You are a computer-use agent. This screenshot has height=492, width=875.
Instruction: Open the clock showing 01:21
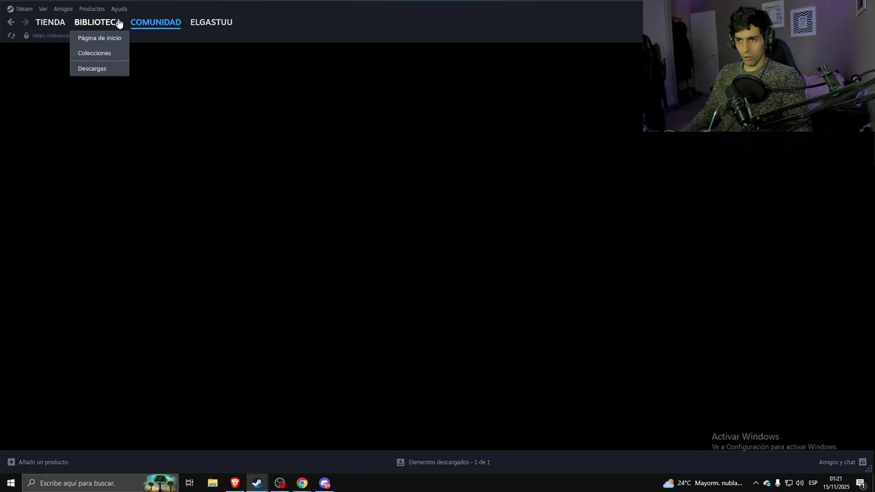(836, 483)
